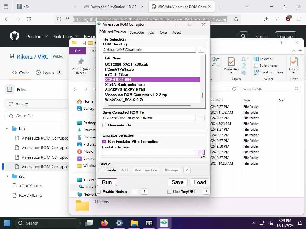This screenshot has width=306, height=229.
Task: Collapse the bin folder in the GitHub tree
Action: [7, 129]
